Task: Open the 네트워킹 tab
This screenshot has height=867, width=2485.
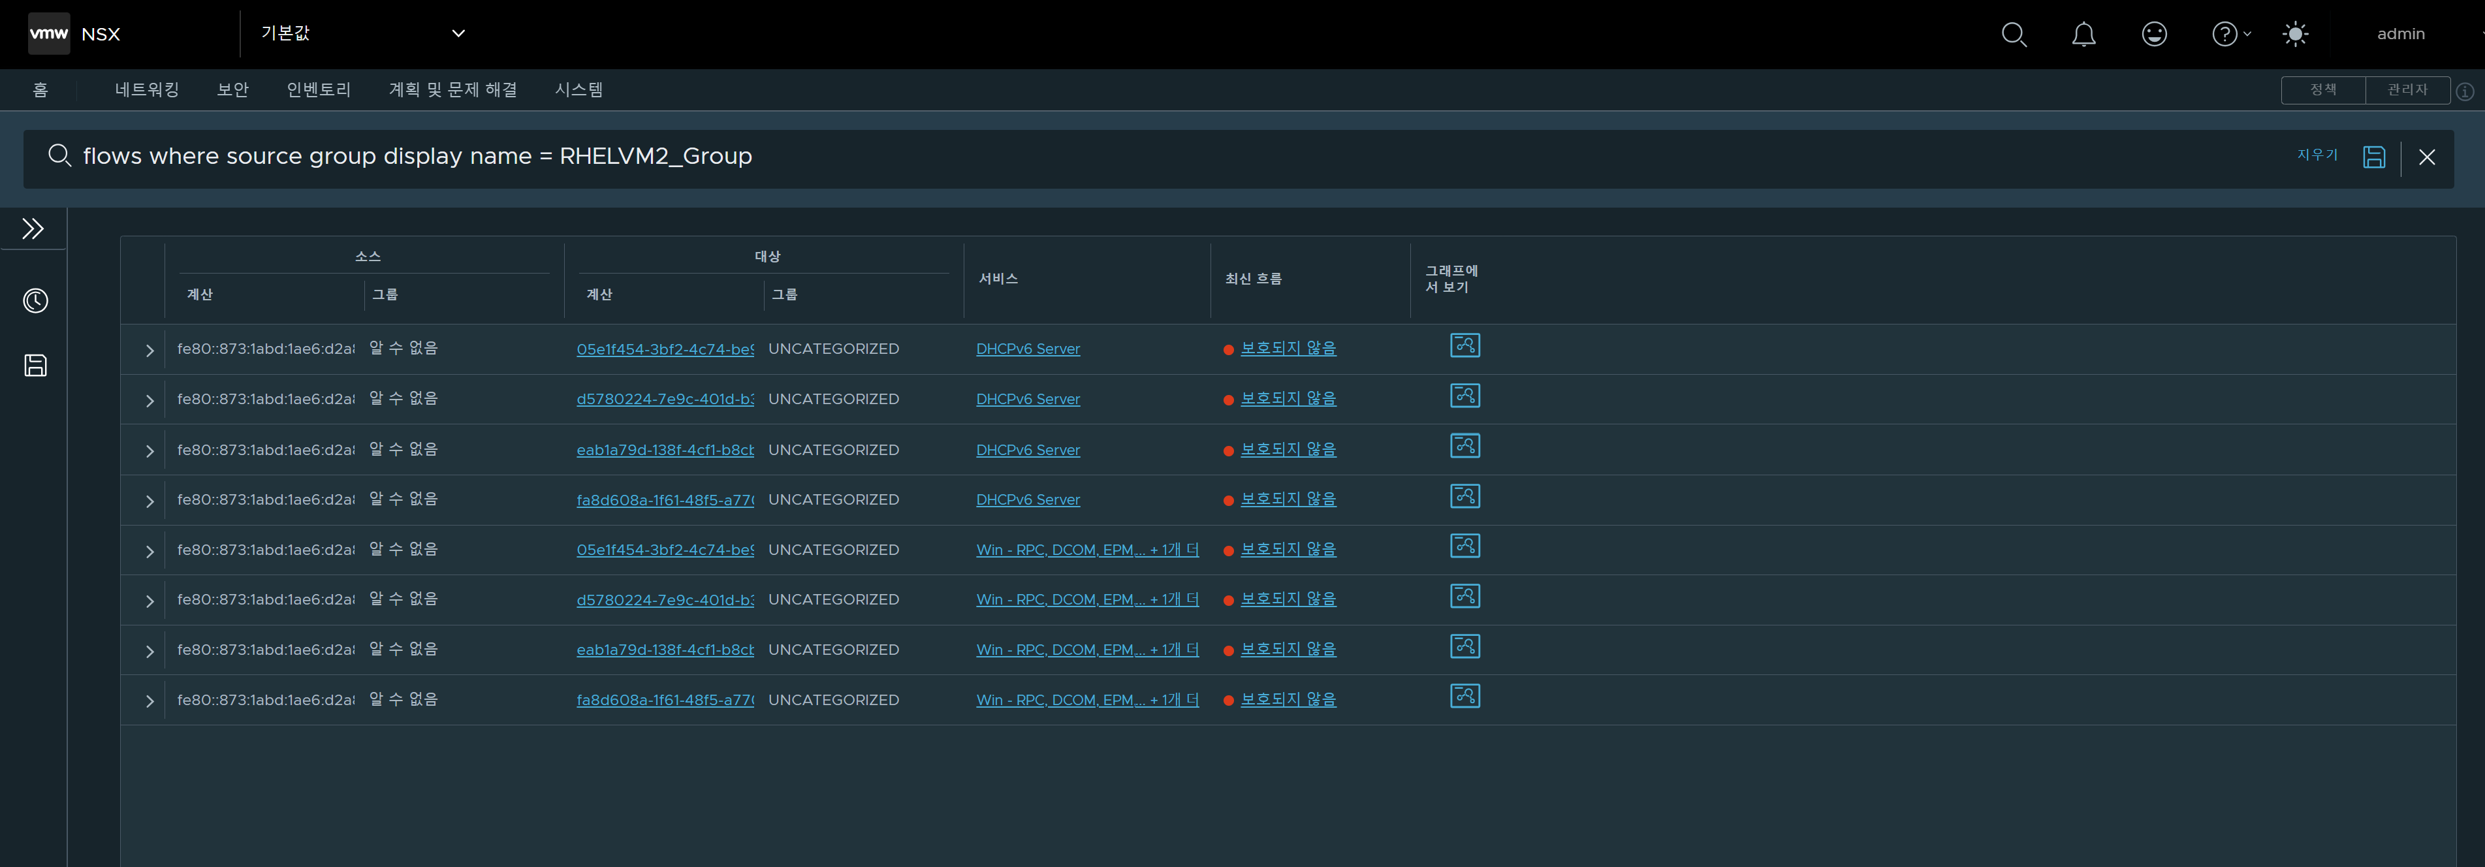Action: pyautogui.click(x=147, y=89)
